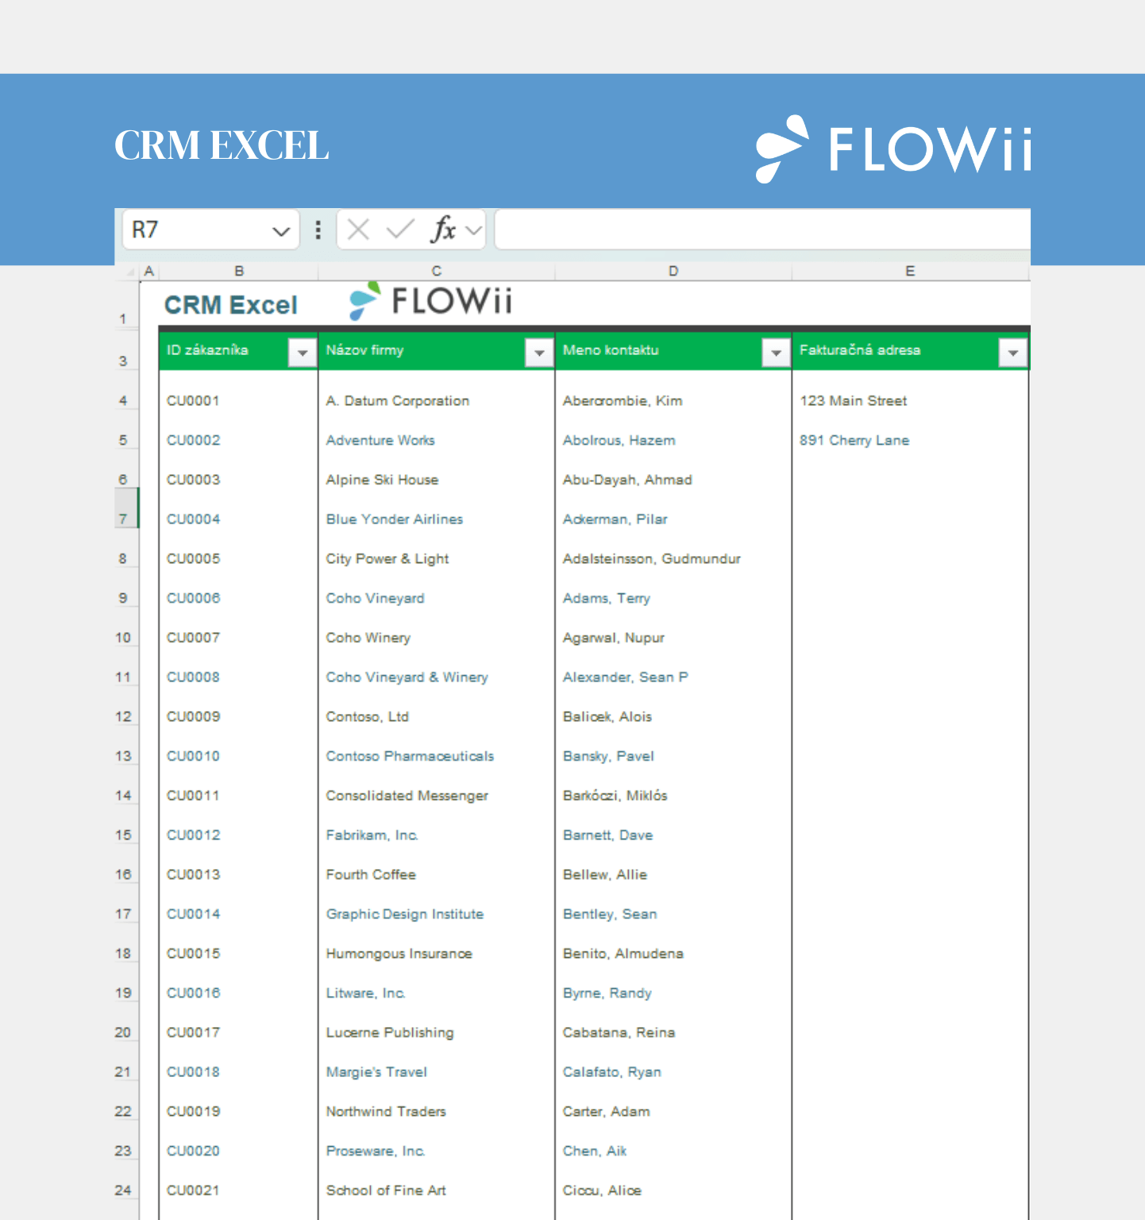
Task: Select column D header
Action: click(673, 272)
